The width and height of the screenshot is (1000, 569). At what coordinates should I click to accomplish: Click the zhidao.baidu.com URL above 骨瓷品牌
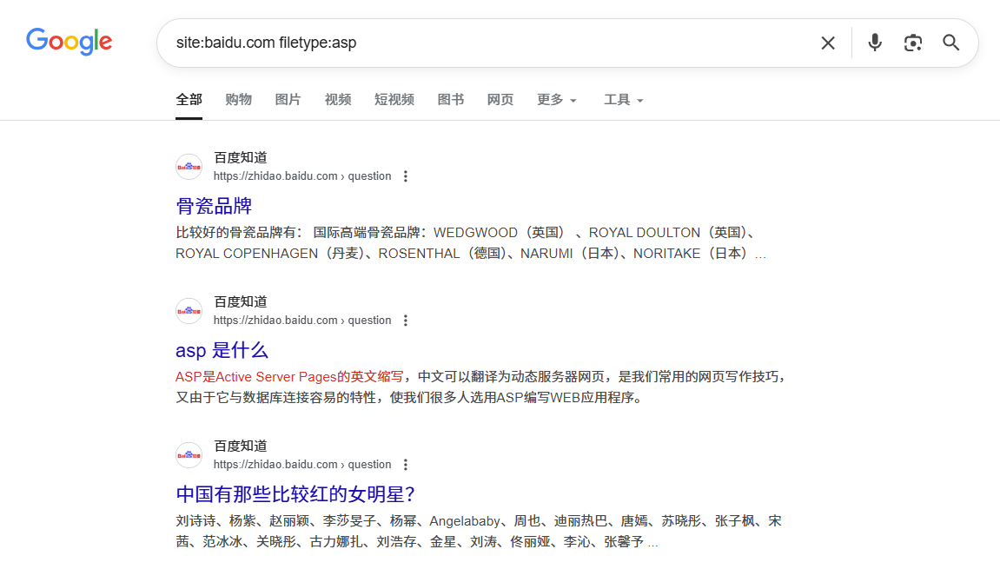(x=302, y=176)
